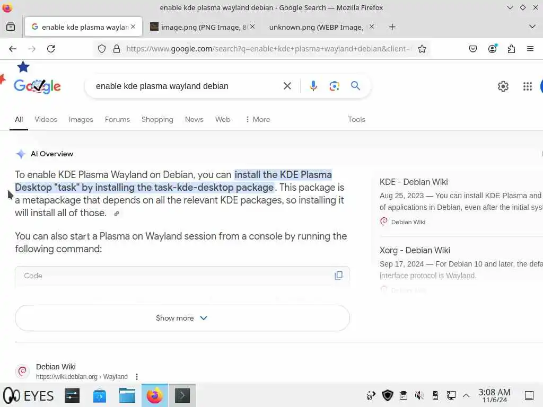Open the clock showing 3:08 AM
This screenshot has width=543, height=407.
(494, 395)
